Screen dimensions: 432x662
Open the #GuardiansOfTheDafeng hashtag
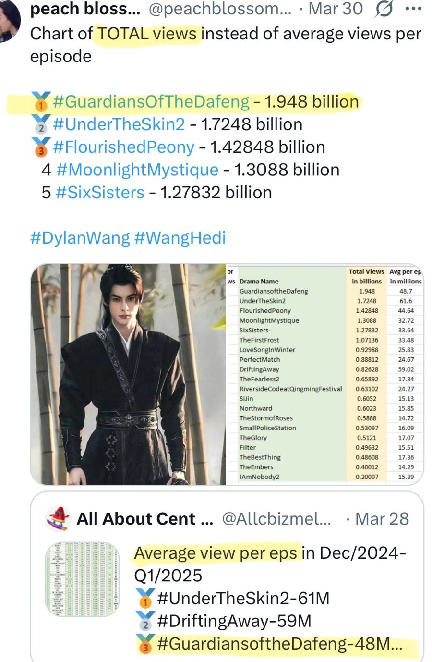click(x=151, y=102)
